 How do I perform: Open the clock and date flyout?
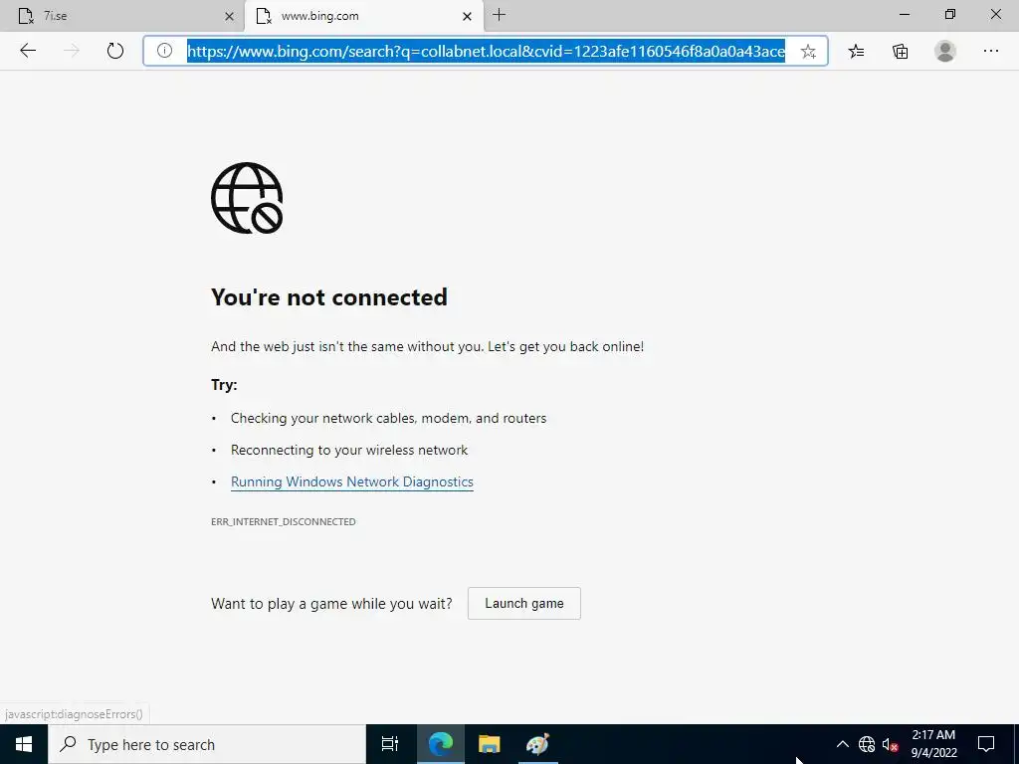point(933,744)
